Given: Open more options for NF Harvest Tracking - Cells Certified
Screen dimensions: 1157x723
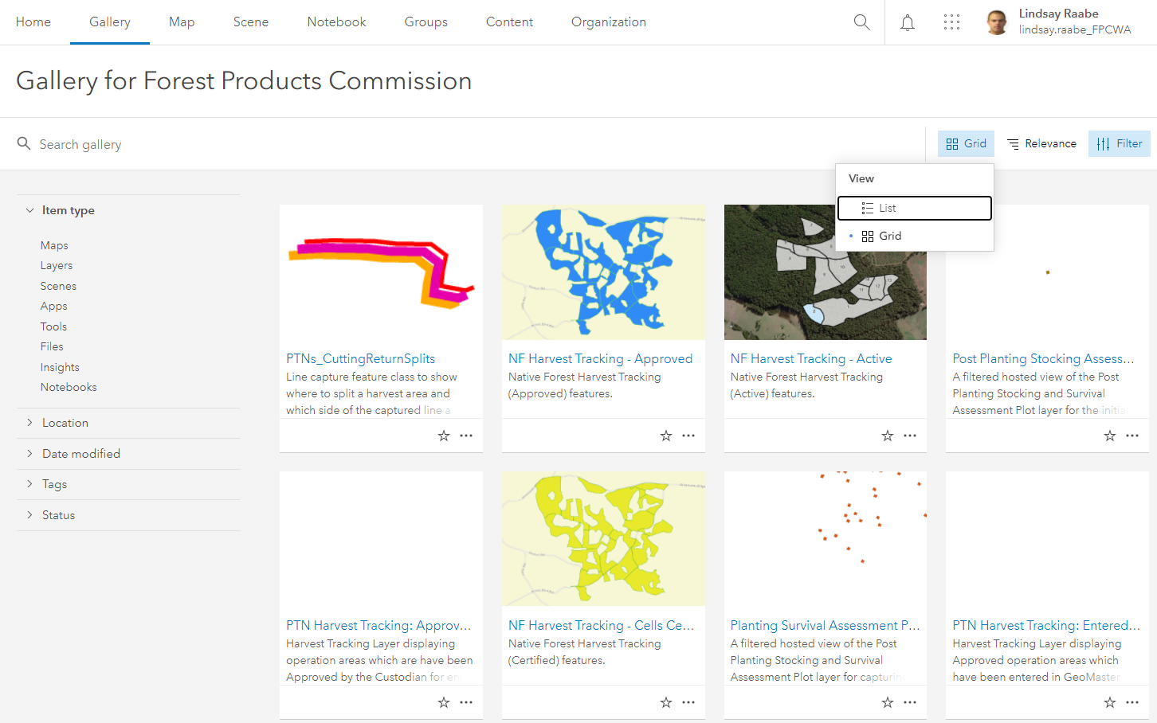Looking at the screenshot, I should (688, 702).
